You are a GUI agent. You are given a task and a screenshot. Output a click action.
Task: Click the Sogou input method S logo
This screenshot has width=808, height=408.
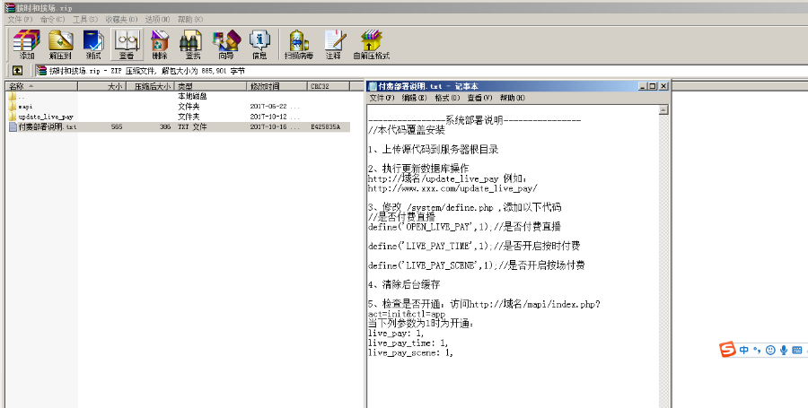(x=727, y=350)
